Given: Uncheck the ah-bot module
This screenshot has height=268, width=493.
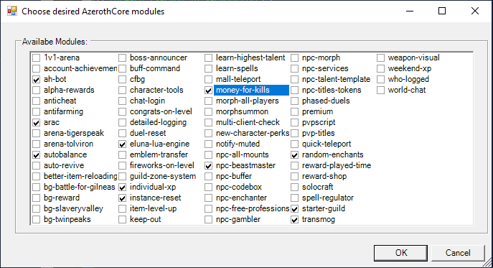Looking at the screenshot, I should click(37, 79).
